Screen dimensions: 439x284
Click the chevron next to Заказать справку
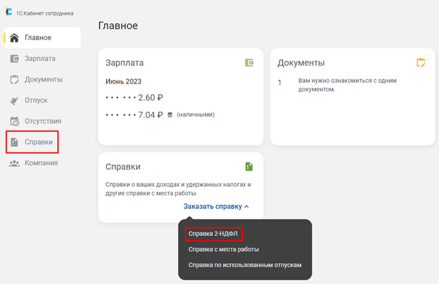[247, 207]
